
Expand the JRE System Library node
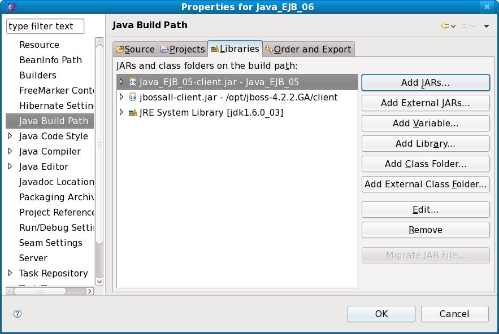coord(121,112)
